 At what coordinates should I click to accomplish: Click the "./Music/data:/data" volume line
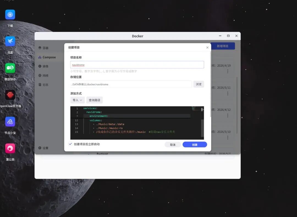pyautogui.click(x=109, y=124)
